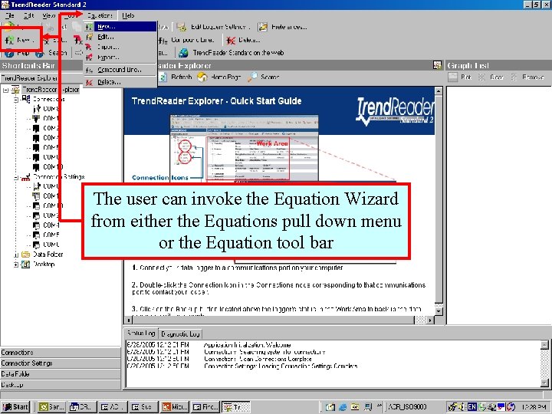Click Clear in the Graph List toolbar
This screenshot has width=552, height=414.
pyautogui.click(x=491, y=77)
